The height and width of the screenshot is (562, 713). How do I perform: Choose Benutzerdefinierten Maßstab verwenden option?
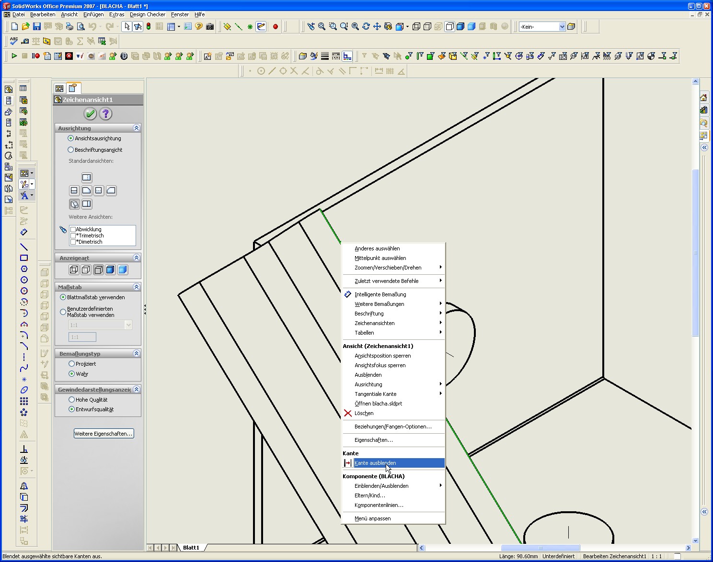(x=63, y=312)
